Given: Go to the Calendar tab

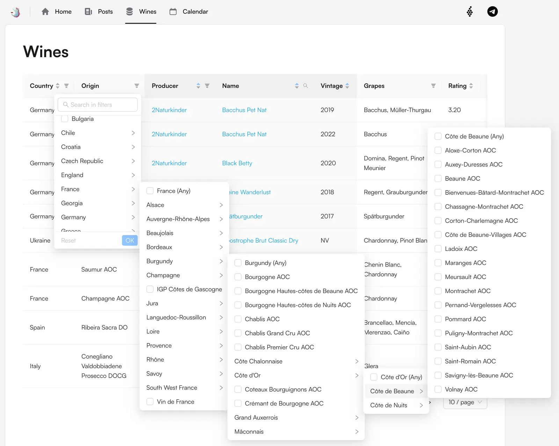Looking at the screenshot, I should tap(189, 12).
